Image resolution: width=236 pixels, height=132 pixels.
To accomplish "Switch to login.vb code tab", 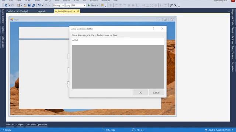I will coord(41,11).
